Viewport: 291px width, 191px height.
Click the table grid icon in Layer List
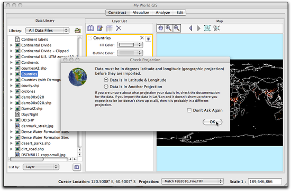pos(110,28)
